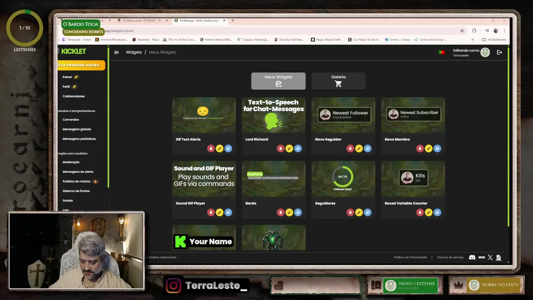Image resolution: width=533 pixels, height=300 pixels.
Task: Open the Kick footer icon
Action: [481, 257]
